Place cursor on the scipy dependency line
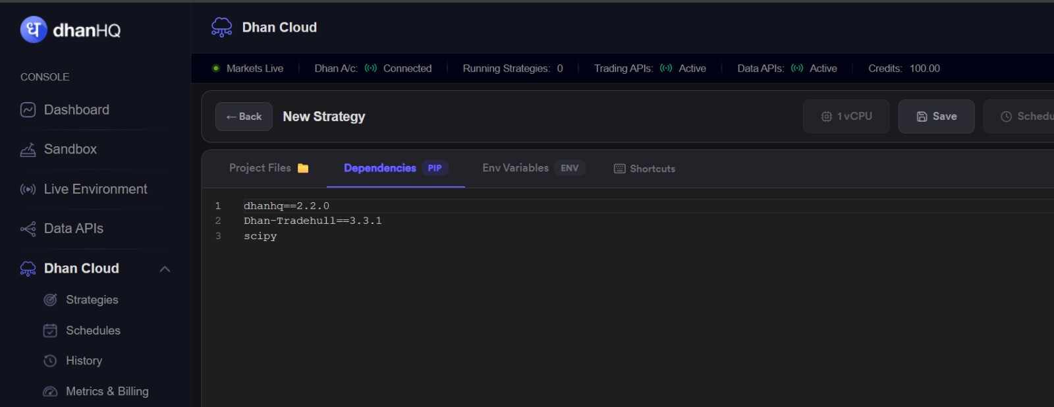 tap(260, 236)
